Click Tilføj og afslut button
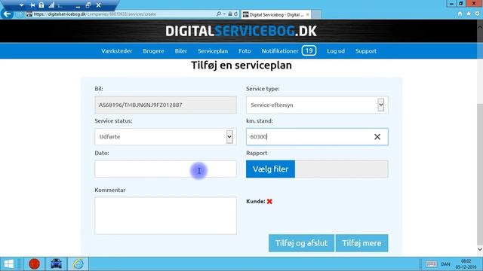 click(x=301, y=243)
